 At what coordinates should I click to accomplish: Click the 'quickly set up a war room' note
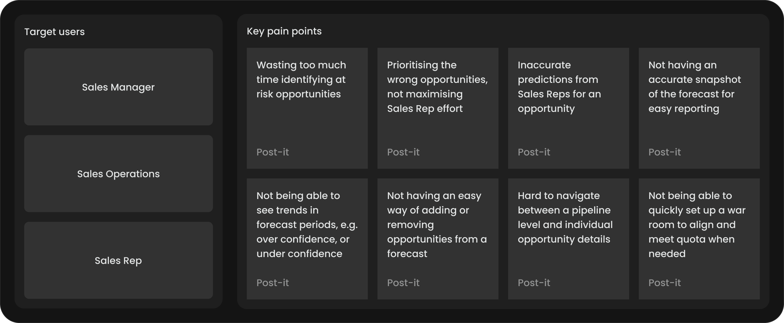(x=699, y=239)
